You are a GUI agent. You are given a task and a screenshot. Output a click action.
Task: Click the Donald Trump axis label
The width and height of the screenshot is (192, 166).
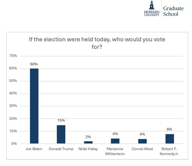click(61, 149)
